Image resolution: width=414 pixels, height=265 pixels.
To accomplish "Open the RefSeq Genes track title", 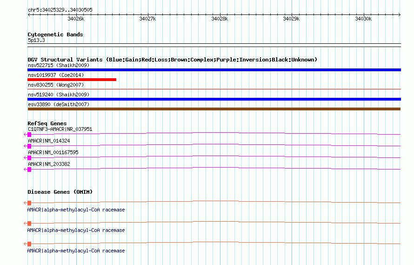I will [47, 123].
